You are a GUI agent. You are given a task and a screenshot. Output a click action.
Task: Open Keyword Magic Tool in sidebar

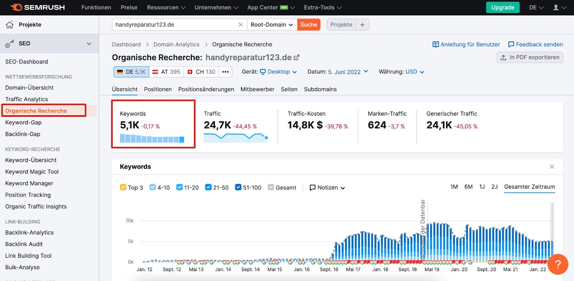coord(32,172)
